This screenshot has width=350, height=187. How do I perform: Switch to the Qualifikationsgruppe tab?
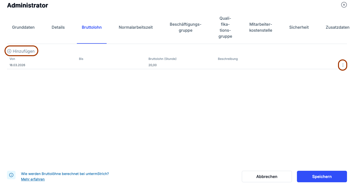[x=225, y=27]
